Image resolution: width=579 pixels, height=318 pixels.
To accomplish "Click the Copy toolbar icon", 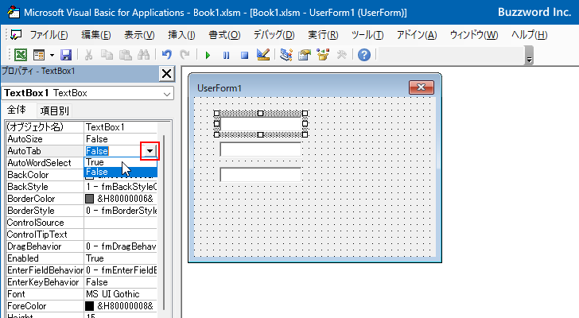I will click(107, 55).
